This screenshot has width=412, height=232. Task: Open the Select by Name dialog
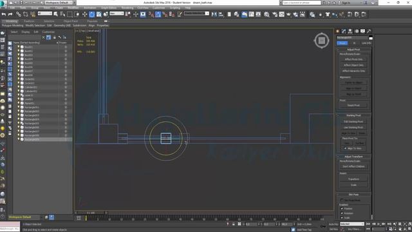(x=62, y=14)
